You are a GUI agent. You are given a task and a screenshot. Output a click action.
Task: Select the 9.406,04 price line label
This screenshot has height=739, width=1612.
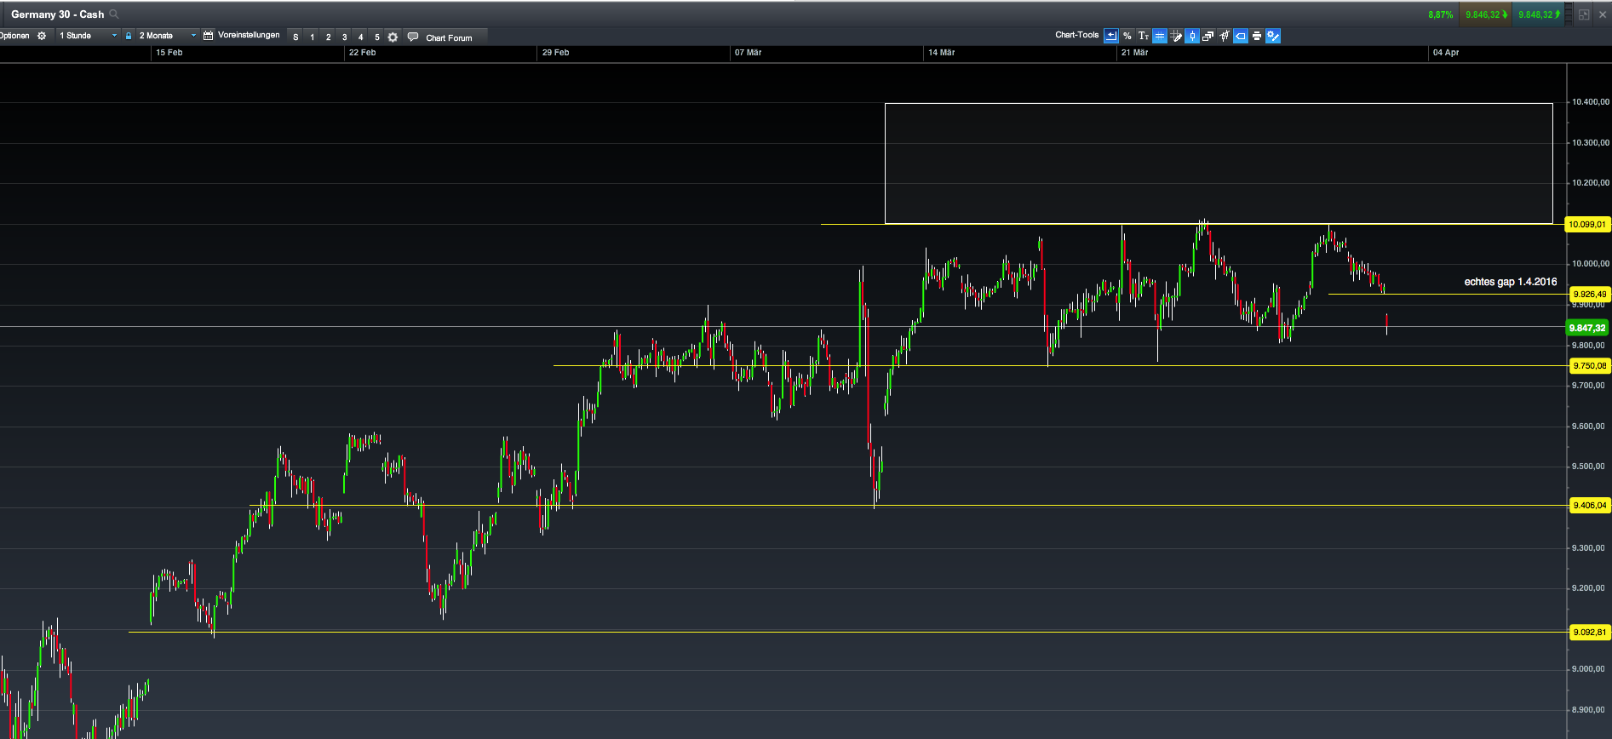1589,506
